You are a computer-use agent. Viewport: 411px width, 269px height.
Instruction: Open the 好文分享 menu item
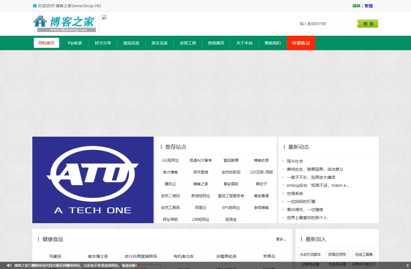click(103, 43)
